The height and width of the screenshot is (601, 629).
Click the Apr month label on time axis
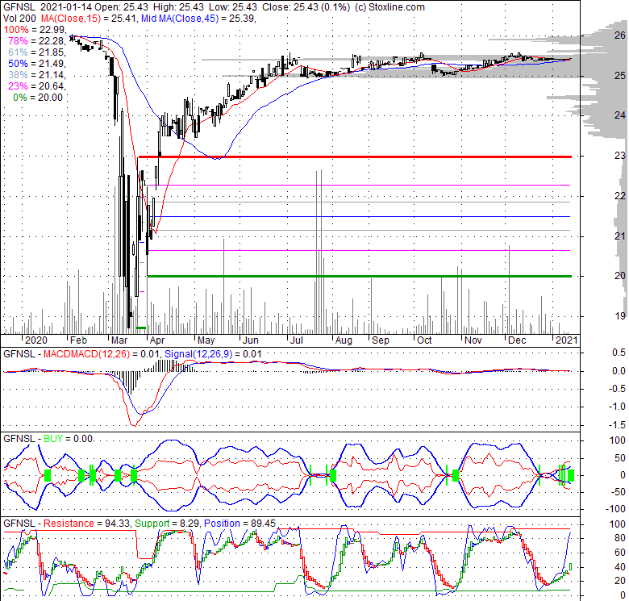[x=157, y=340]
